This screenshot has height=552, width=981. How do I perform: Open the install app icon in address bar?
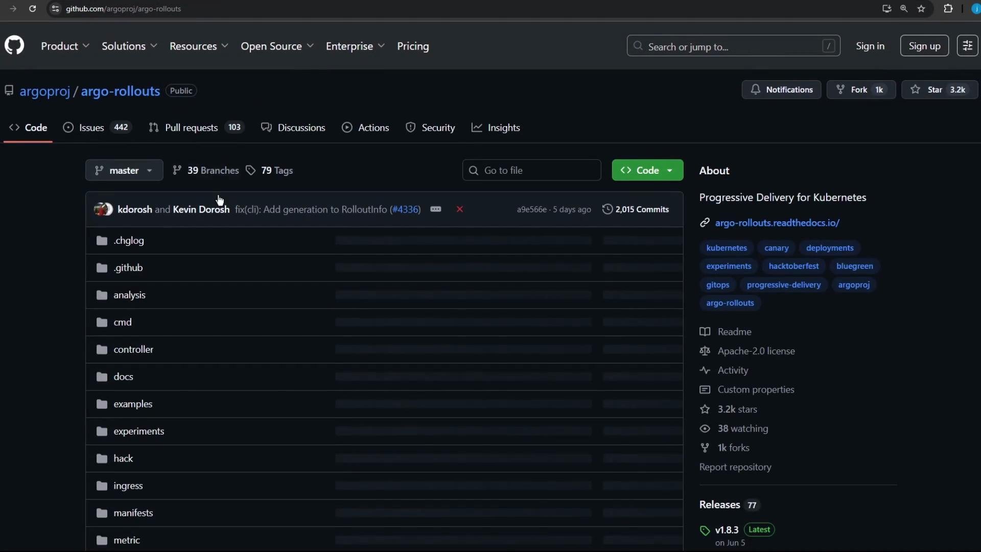click(886, 9)
